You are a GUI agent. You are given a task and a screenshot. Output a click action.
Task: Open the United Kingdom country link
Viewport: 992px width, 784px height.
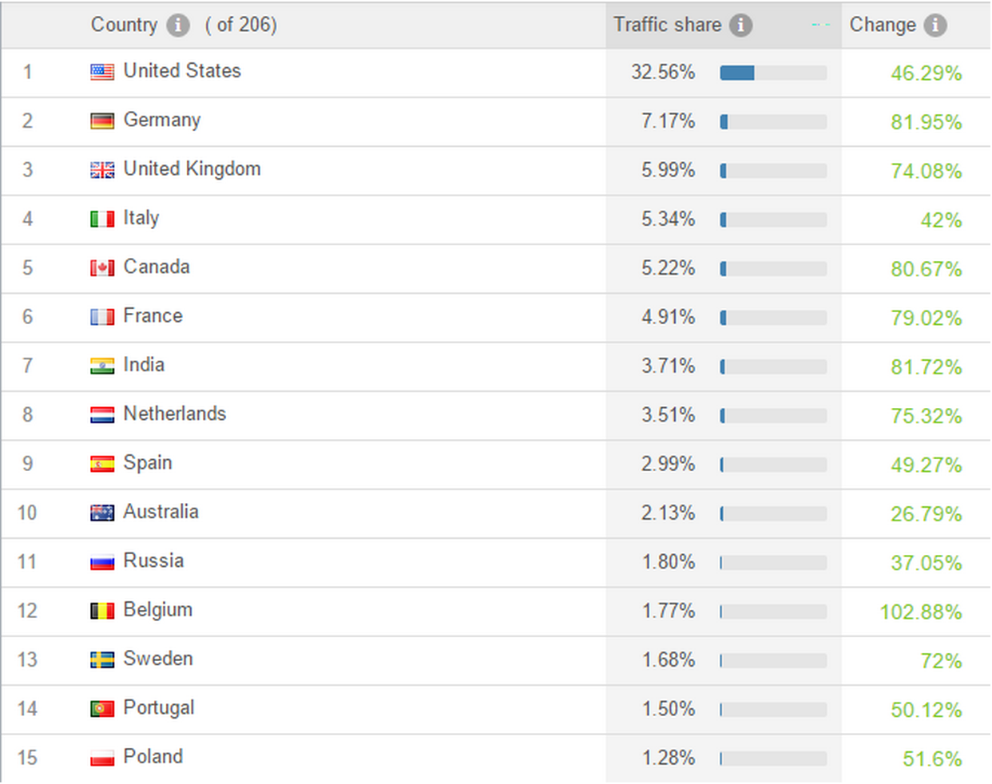click(192, 168)
